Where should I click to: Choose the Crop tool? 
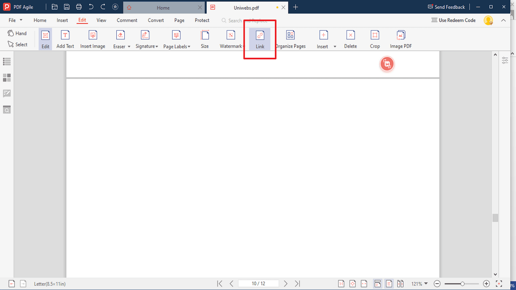375,39
